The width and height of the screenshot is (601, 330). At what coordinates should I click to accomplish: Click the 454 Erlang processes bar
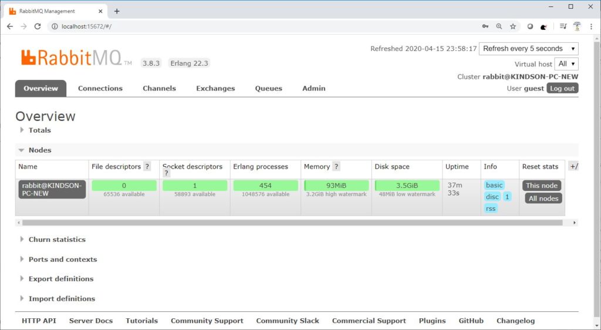click(x=265, y=186)
